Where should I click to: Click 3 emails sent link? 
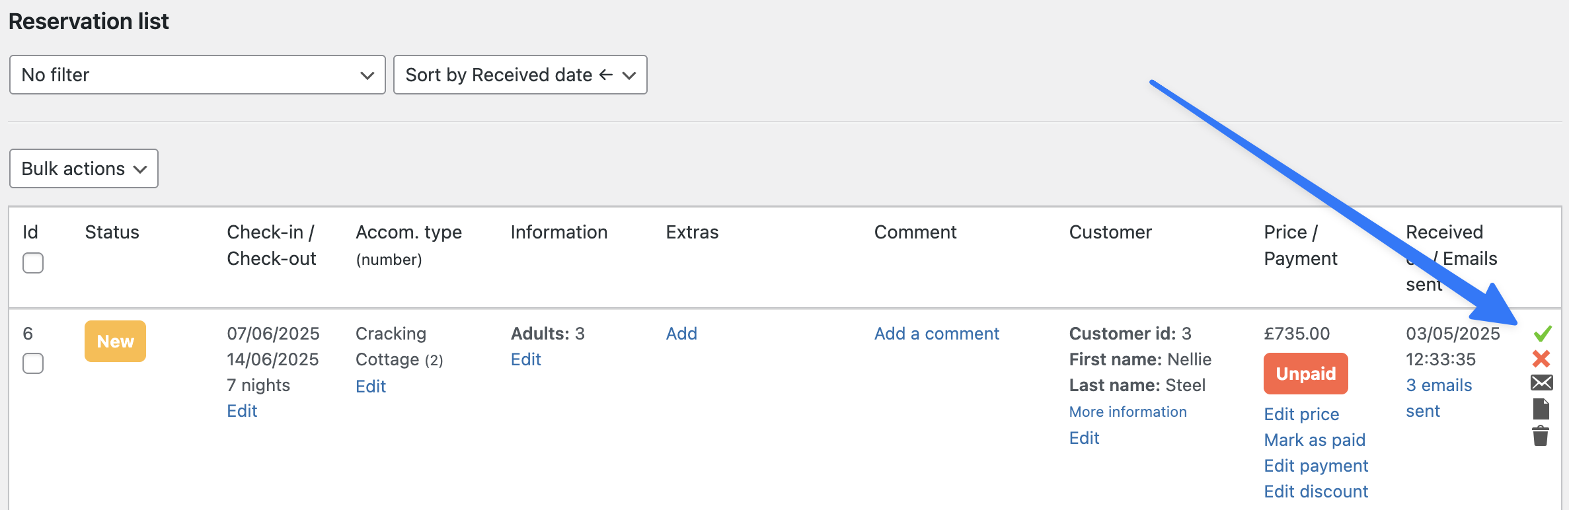(1438, 385)
